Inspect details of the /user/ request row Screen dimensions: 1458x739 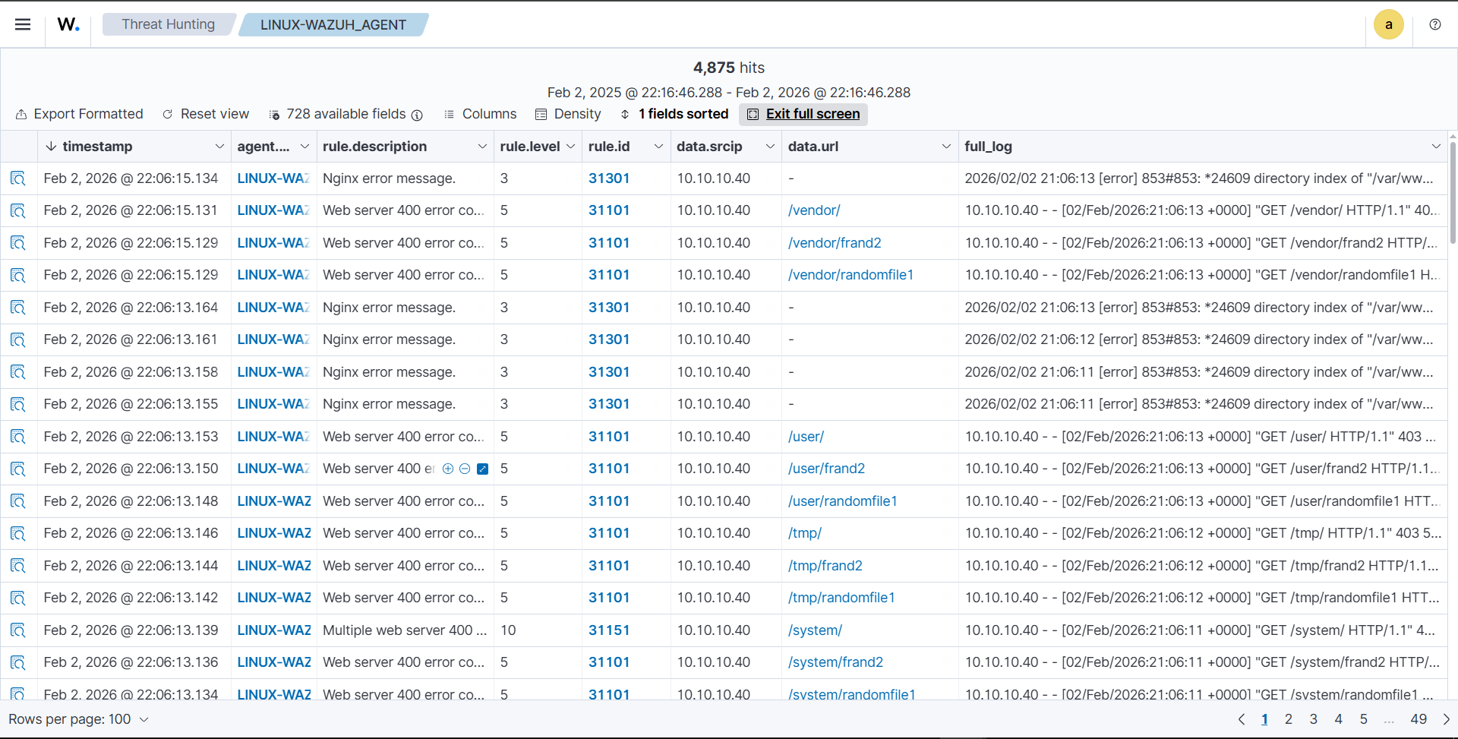pyautogui.click(x=18, y=437)
